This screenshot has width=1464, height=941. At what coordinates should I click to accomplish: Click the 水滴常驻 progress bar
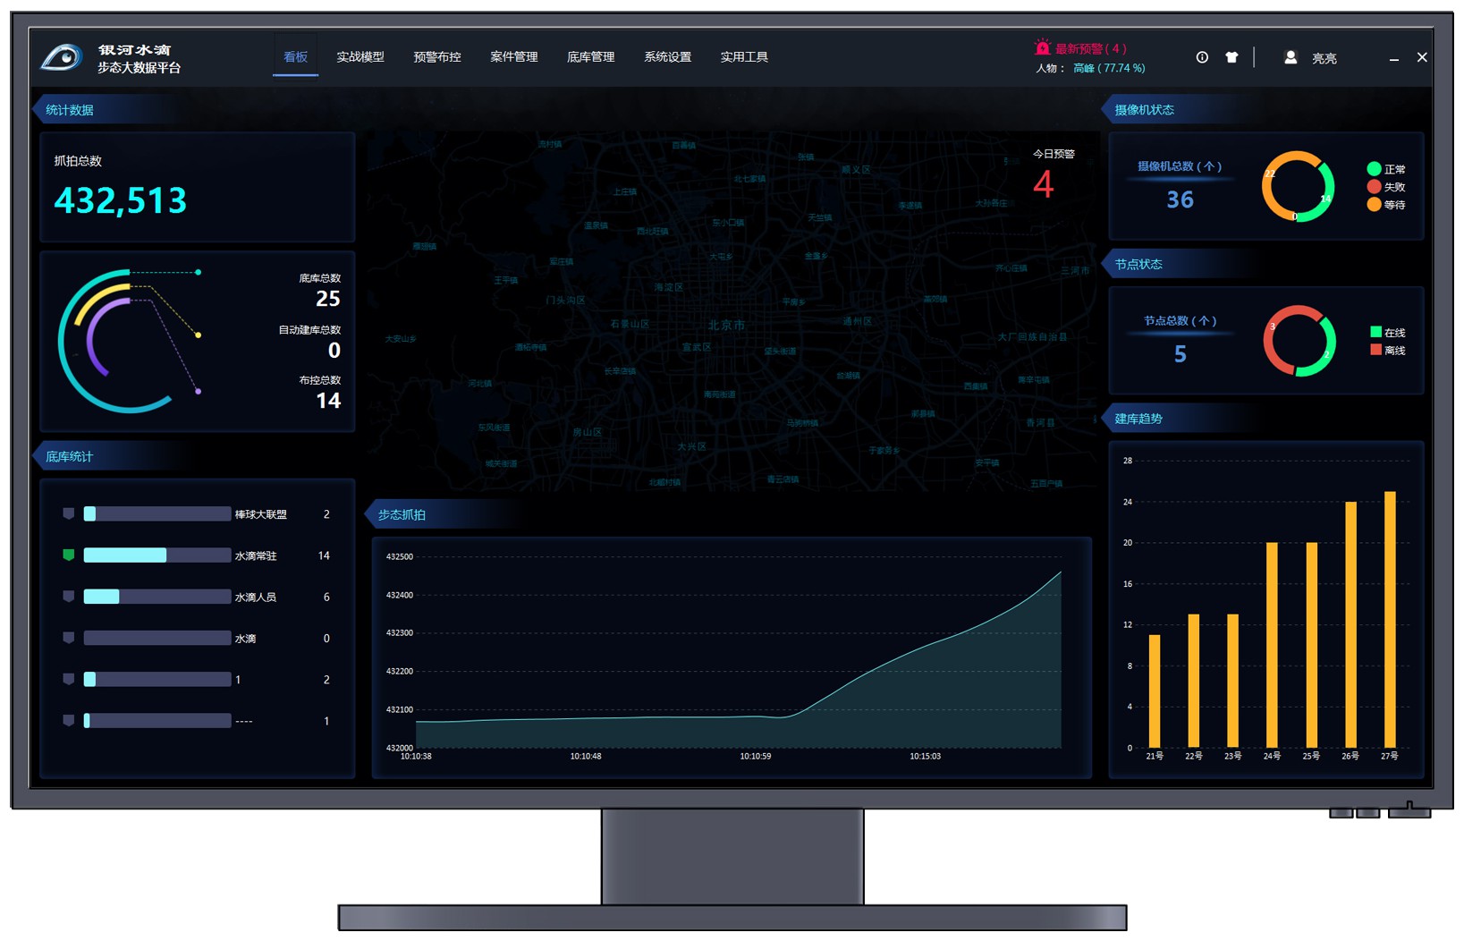[x=157, y=555]
